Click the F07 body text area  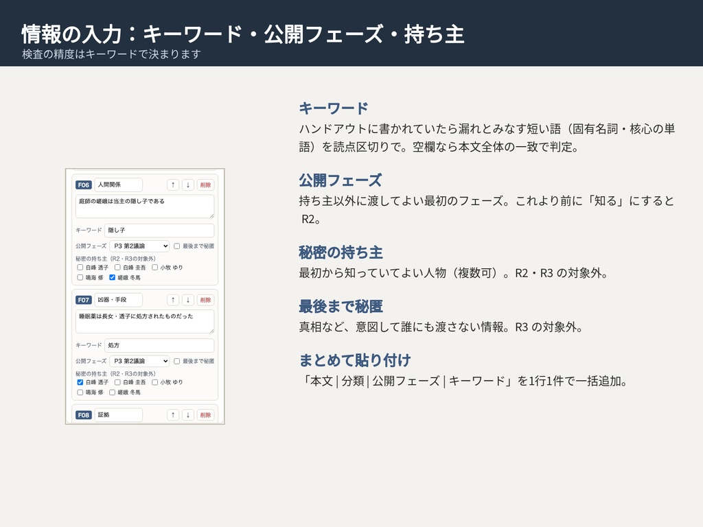[145, 322]
